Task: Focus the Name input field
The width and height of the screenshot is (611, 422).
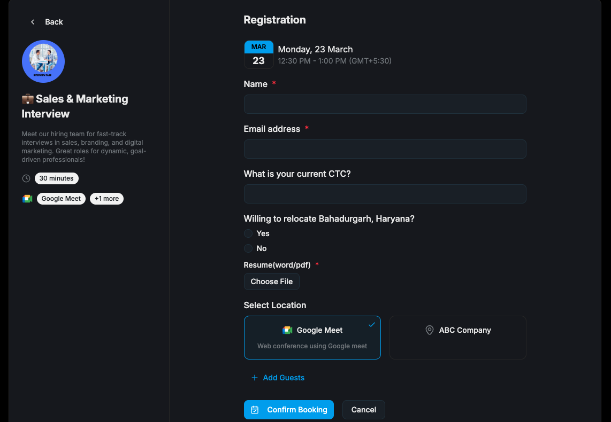Action: point(385,104)
